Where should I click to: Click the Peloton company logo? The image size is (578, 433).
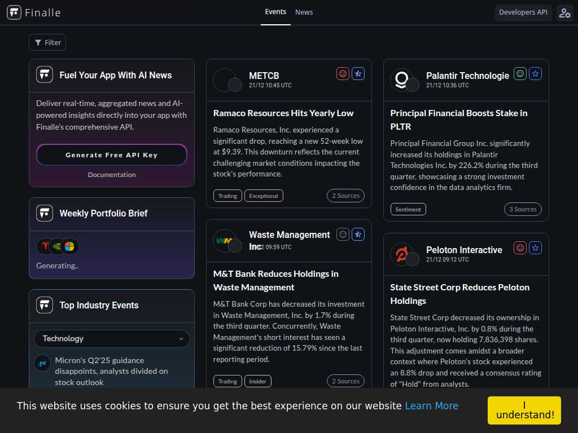pos(402,254)
